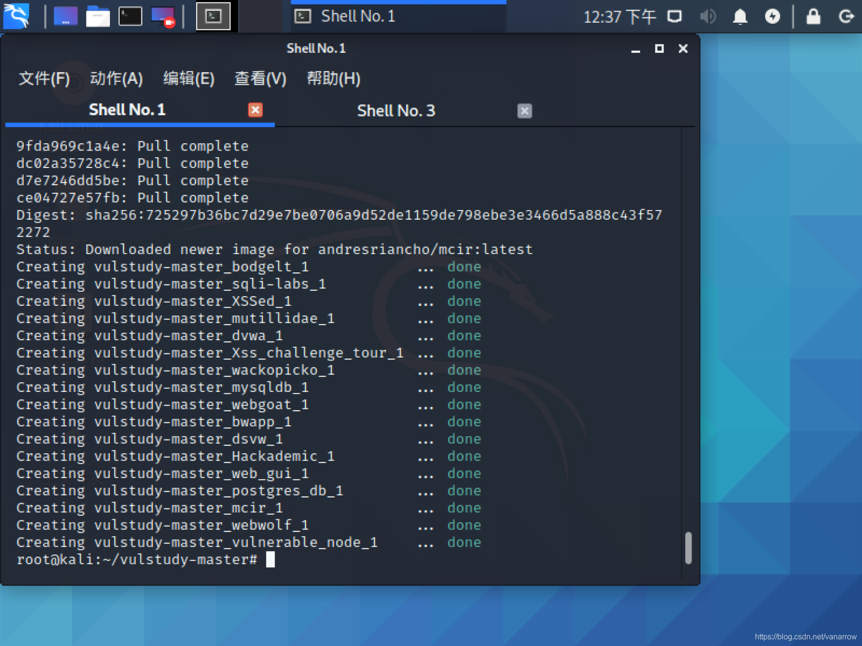Close the Shell No. 3 tab

tap(524, 111)
